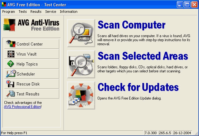Image resolution: width=199 pixels, height=136 pixels.
Task: Click the Scan Computer heading
Action: (131, 25)
